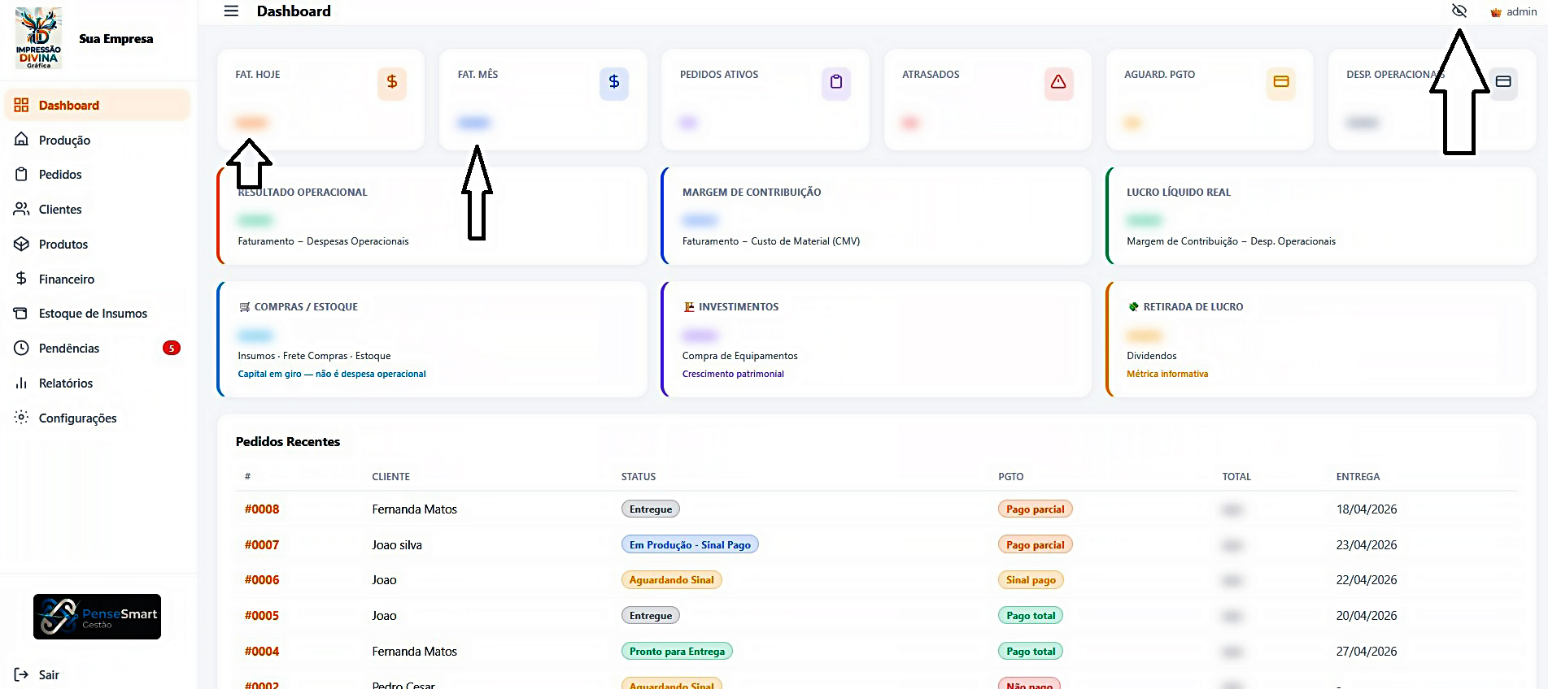Click Sair to log out
Image resolution: width=1548 pixels, height=689 pixels.
click(x=49, y=674)
